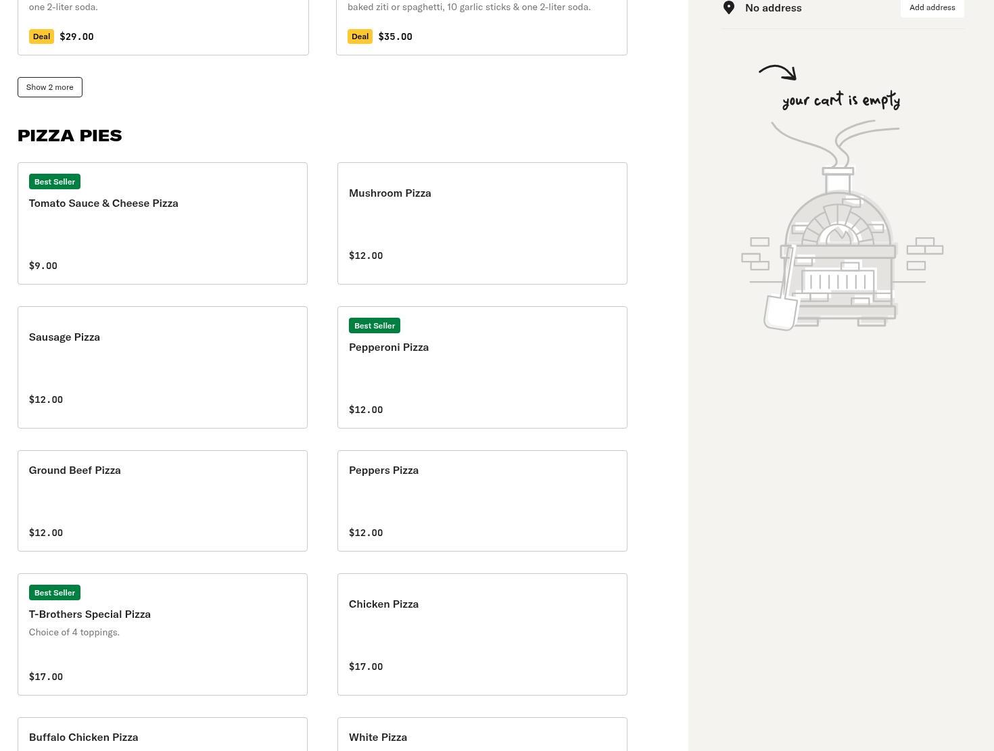Expand deals with Show 2 more
The width and height of the screenshot is (994, 751).
coord(49,87)
